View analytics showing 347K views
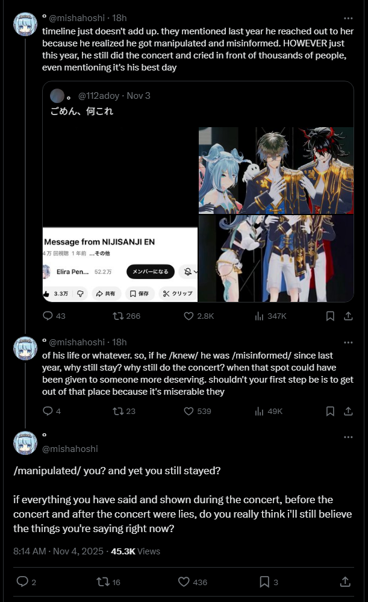The height and width of the screenshot is (602, 368). pyautogui.click(x=270, y=316)
